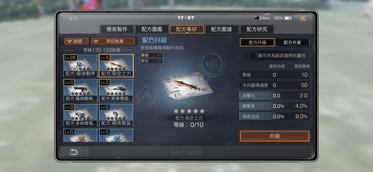The image size is (373, 172).
Task: Open the 簡易製作 tab
Action: [x=117, y=29]
